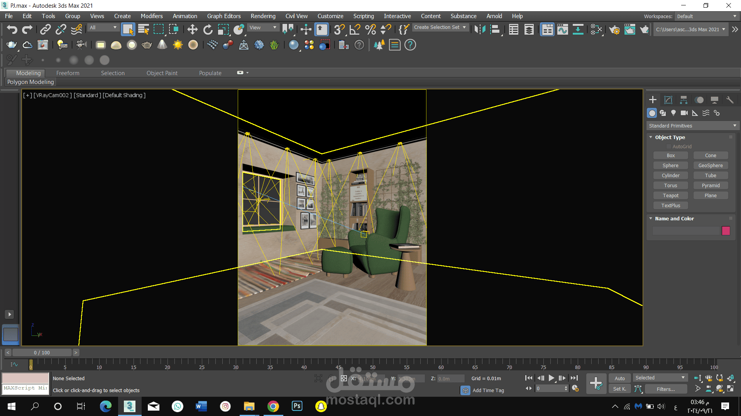Switch to the Modify panel tab
Viewport: 741px width, 416px height.
(668, 100)
